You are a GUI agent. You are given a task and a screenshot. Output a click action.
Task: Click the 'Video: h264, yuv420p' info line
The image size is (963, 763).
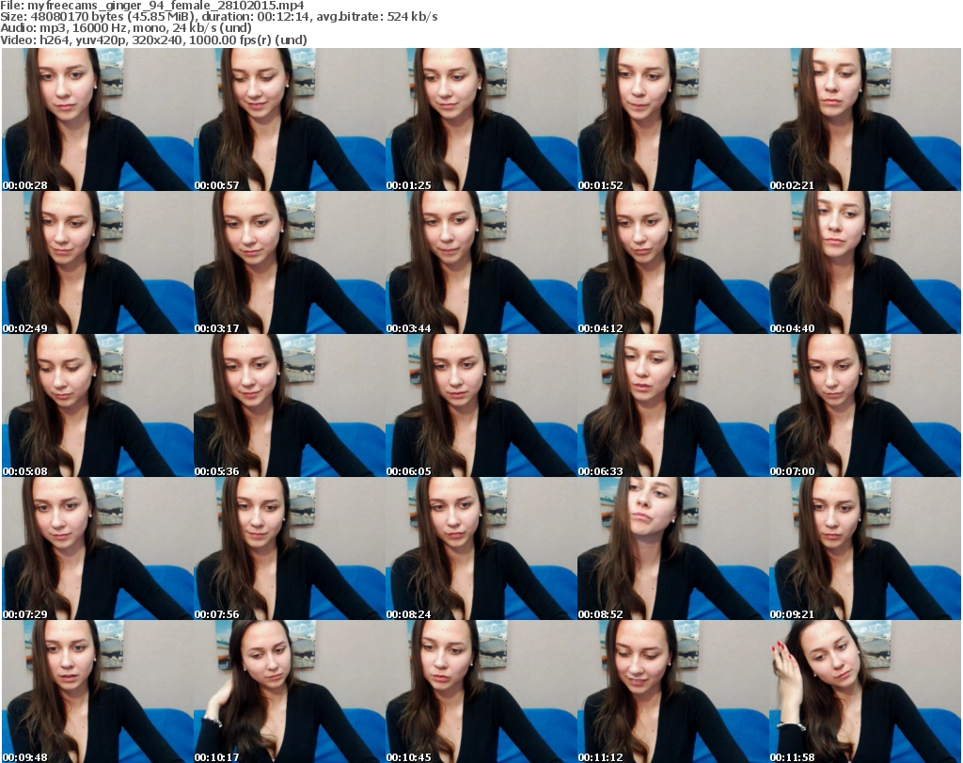[153, 40]
